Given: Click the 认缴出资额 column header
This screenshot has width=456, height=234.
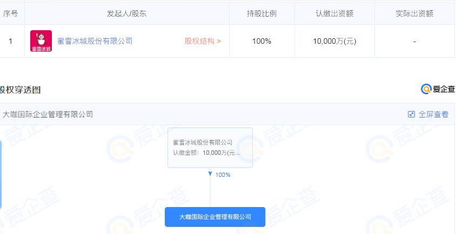Looking at the screenshot, I should point(334,13).
